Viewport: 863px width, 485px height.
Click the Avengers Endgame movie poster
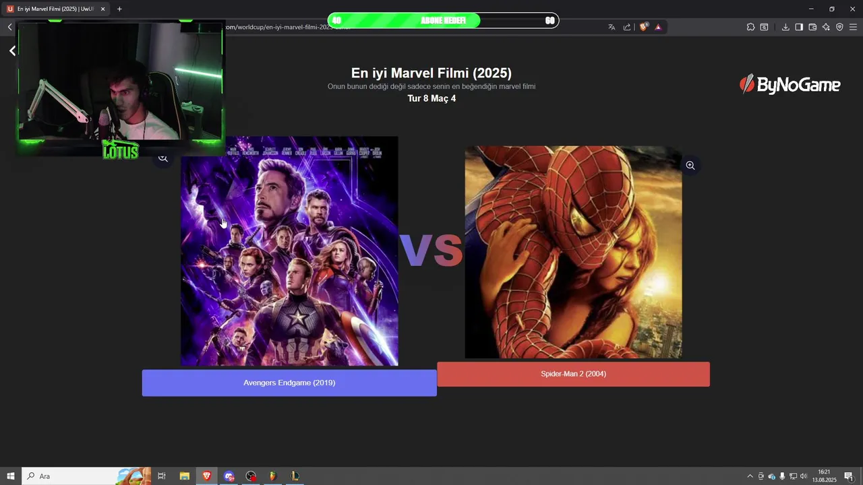tap(289, 251)
